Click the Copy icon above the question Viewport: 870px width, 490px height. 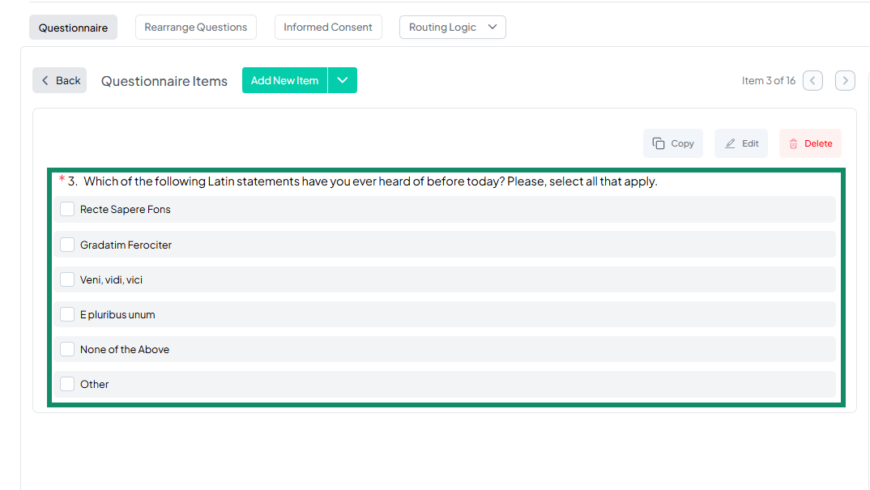pyautogui.click(x=657, y=143)
